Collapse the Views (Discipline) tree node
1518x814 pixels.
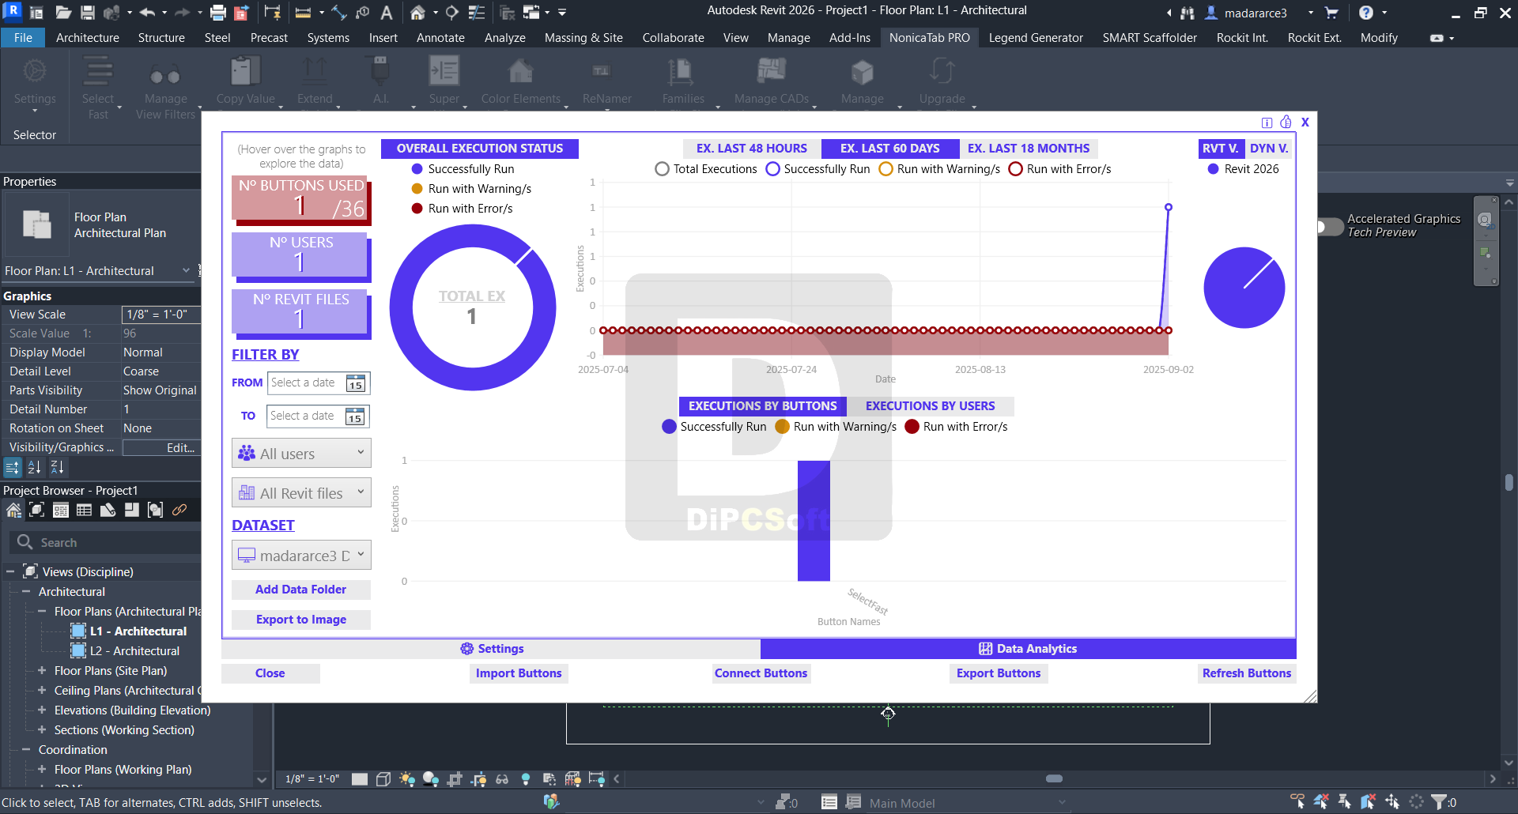click(10, 571)
